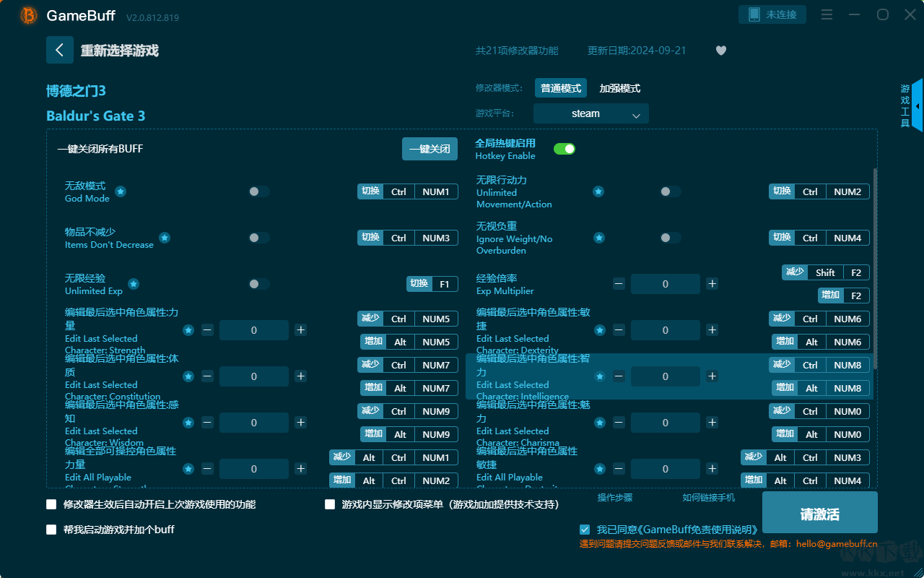Click the star icon next to God Mode

point(121,191)
